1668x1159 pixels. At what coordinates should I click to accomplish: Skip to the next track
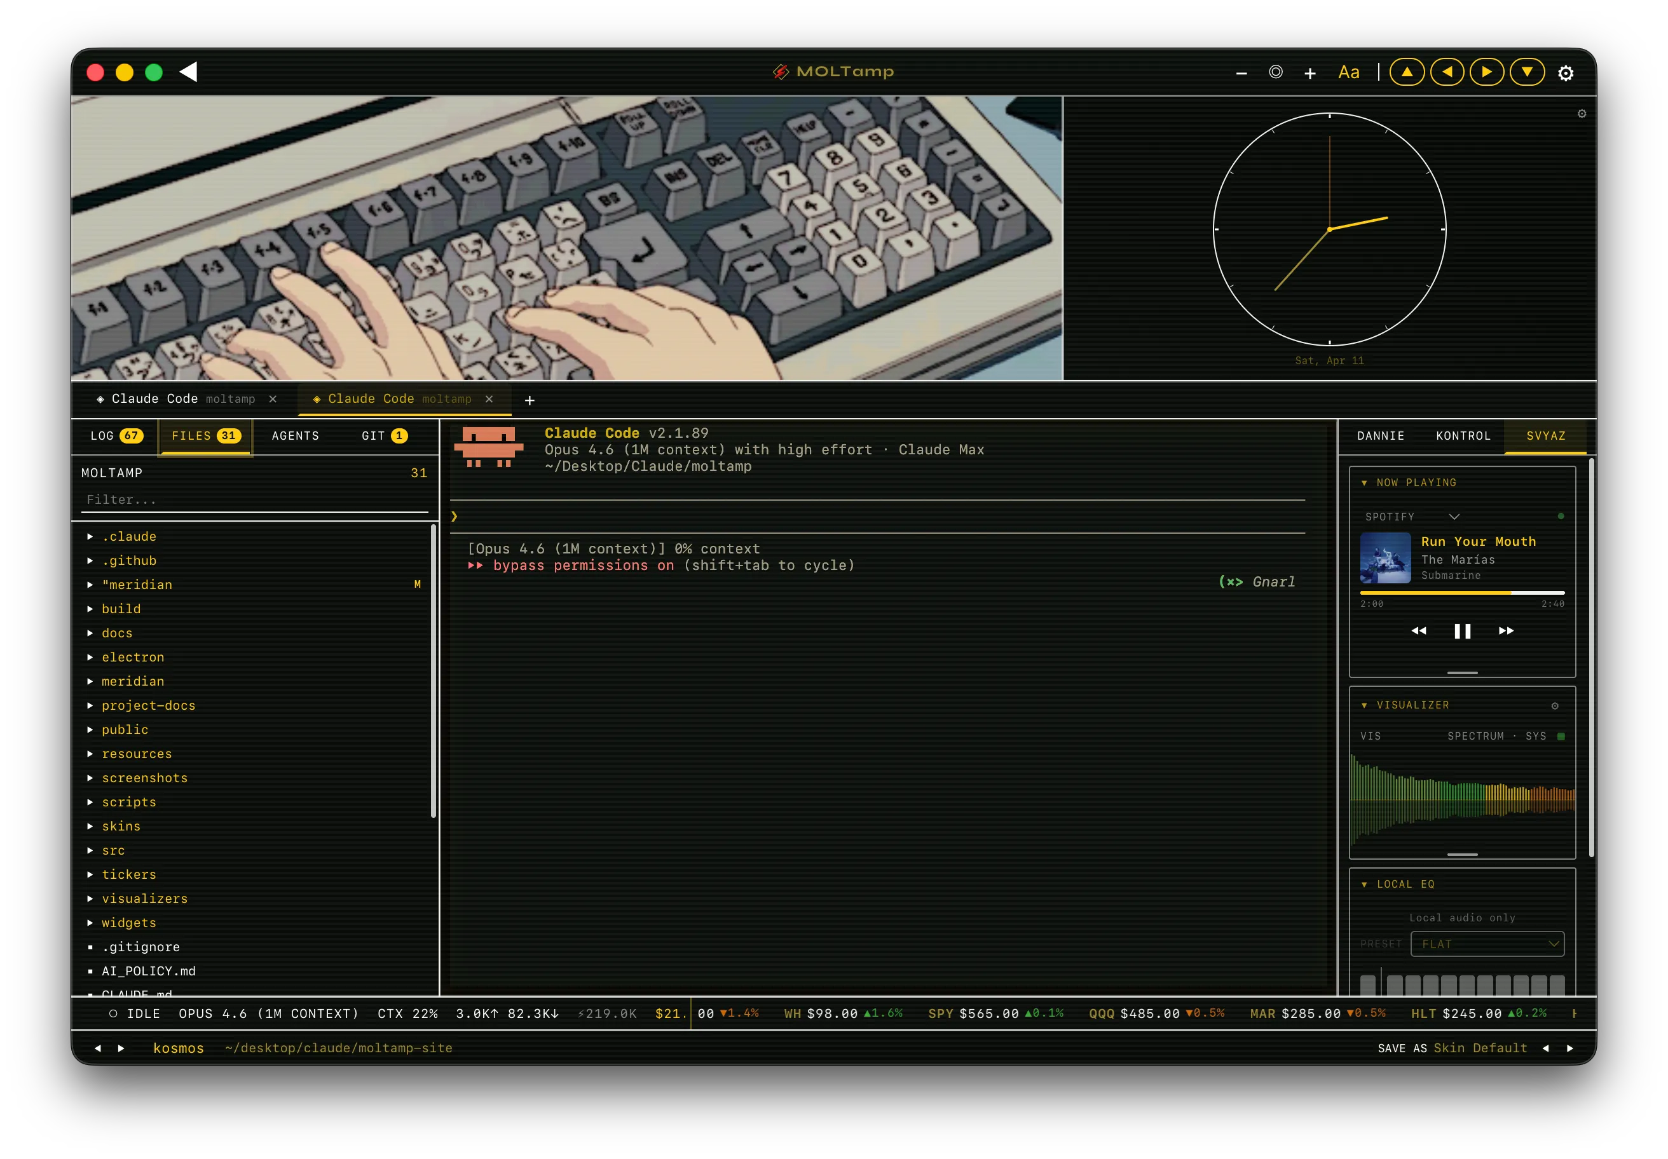(1506, 631)
